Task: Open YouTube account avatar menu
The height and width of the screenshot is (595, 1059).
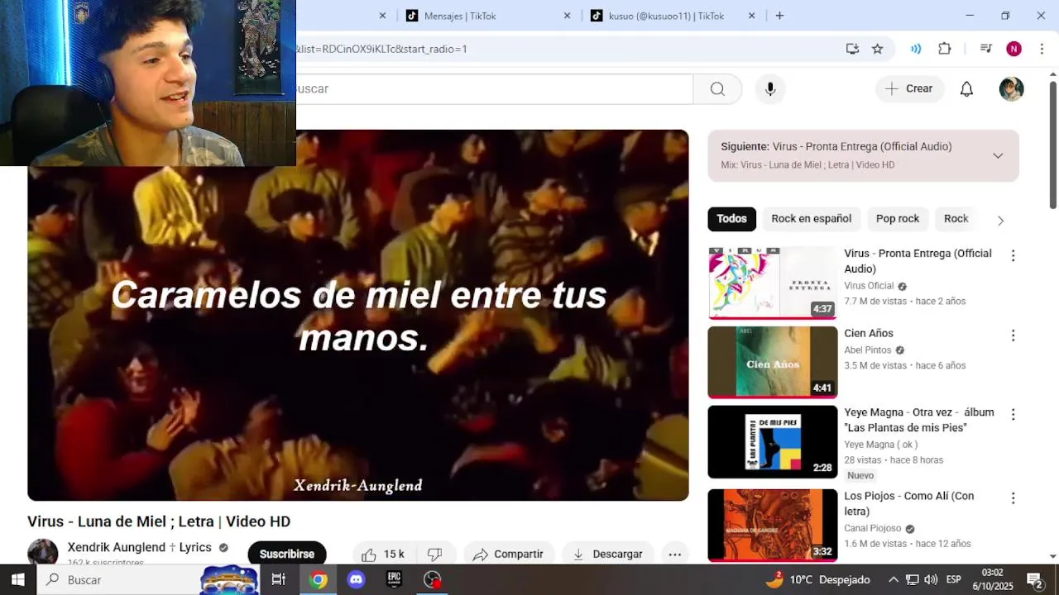Action: click(x=1011, y=89)
